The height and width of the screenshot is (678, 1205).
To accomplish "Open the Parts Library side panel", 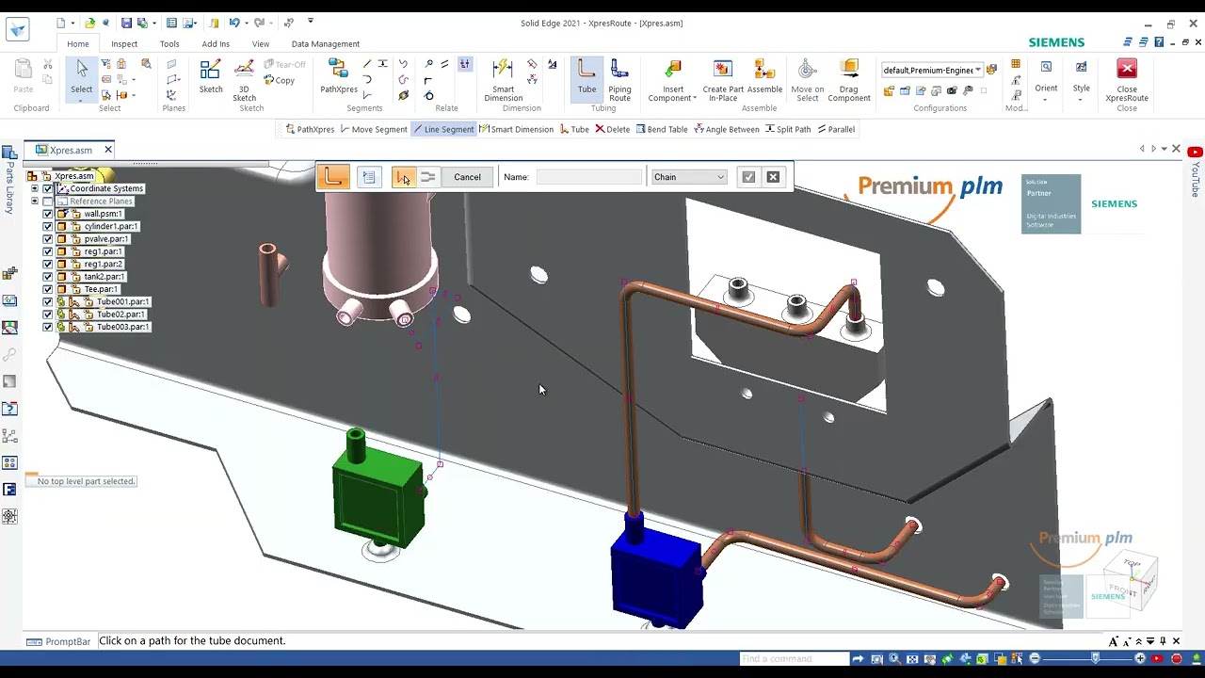I will point(9,179).
